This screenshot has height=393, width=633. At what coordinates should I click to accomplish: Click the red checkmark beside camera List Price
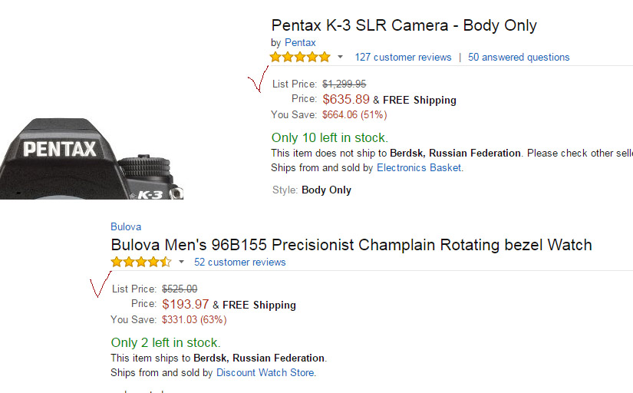(258, 79)
